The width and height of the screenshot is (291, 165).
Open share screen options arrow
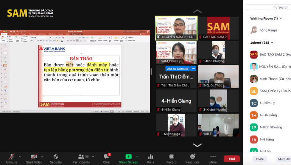point(137,157)
